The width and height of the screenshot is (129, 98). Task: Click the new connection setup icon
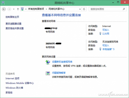[48, 62]
